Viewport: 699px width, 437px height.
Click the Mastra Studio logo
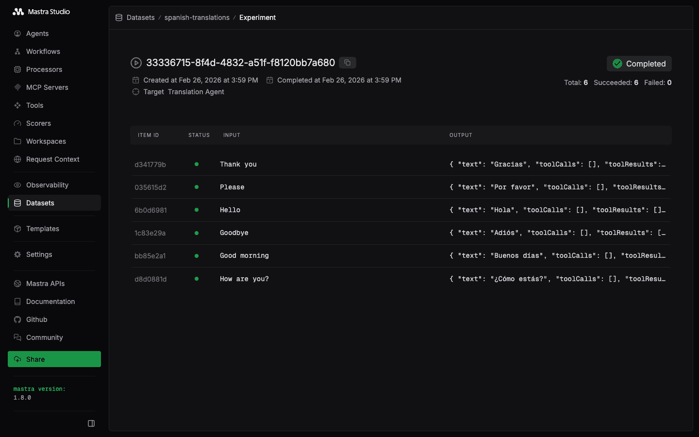[41, 12]
